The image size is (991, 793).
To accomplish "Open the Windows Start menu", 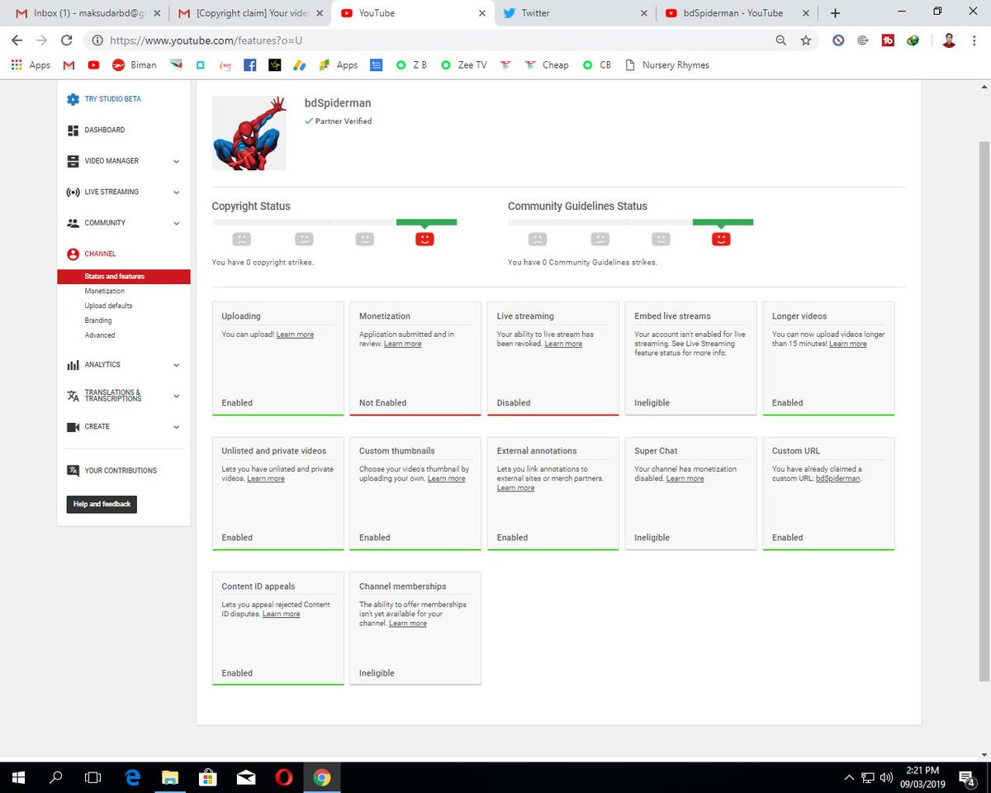I will (18, 777).
